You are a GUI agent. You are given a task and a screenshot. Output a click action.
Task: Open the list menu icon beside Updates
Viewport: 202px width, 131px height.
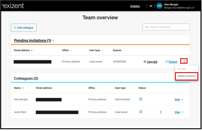(151, 6)
